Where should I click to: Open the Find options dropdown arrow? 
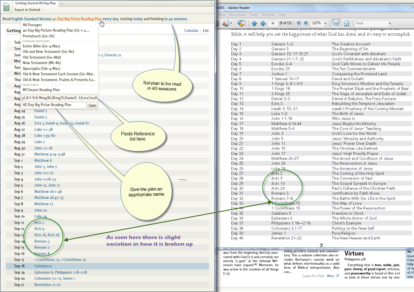(390, 23)
